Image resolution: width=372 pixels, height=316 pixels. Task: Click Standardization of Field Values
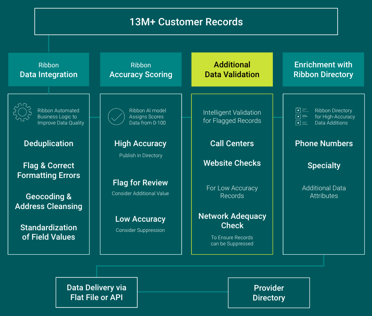49,232
